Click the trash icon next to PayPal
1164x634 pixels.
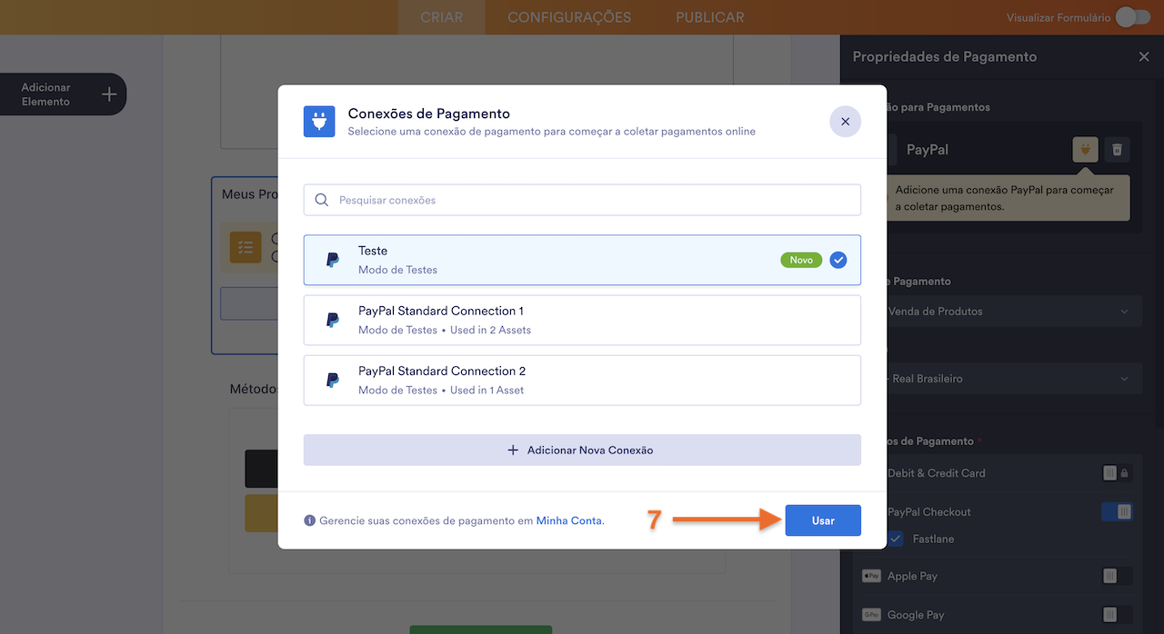point(1117,149)
